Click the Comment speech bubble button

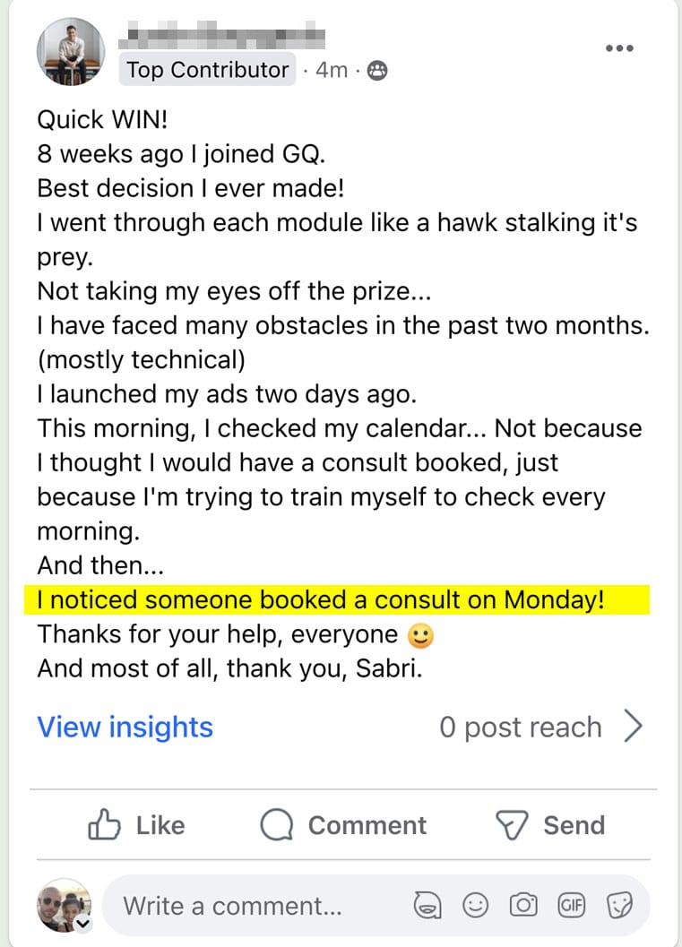click(x=343, y=825)
